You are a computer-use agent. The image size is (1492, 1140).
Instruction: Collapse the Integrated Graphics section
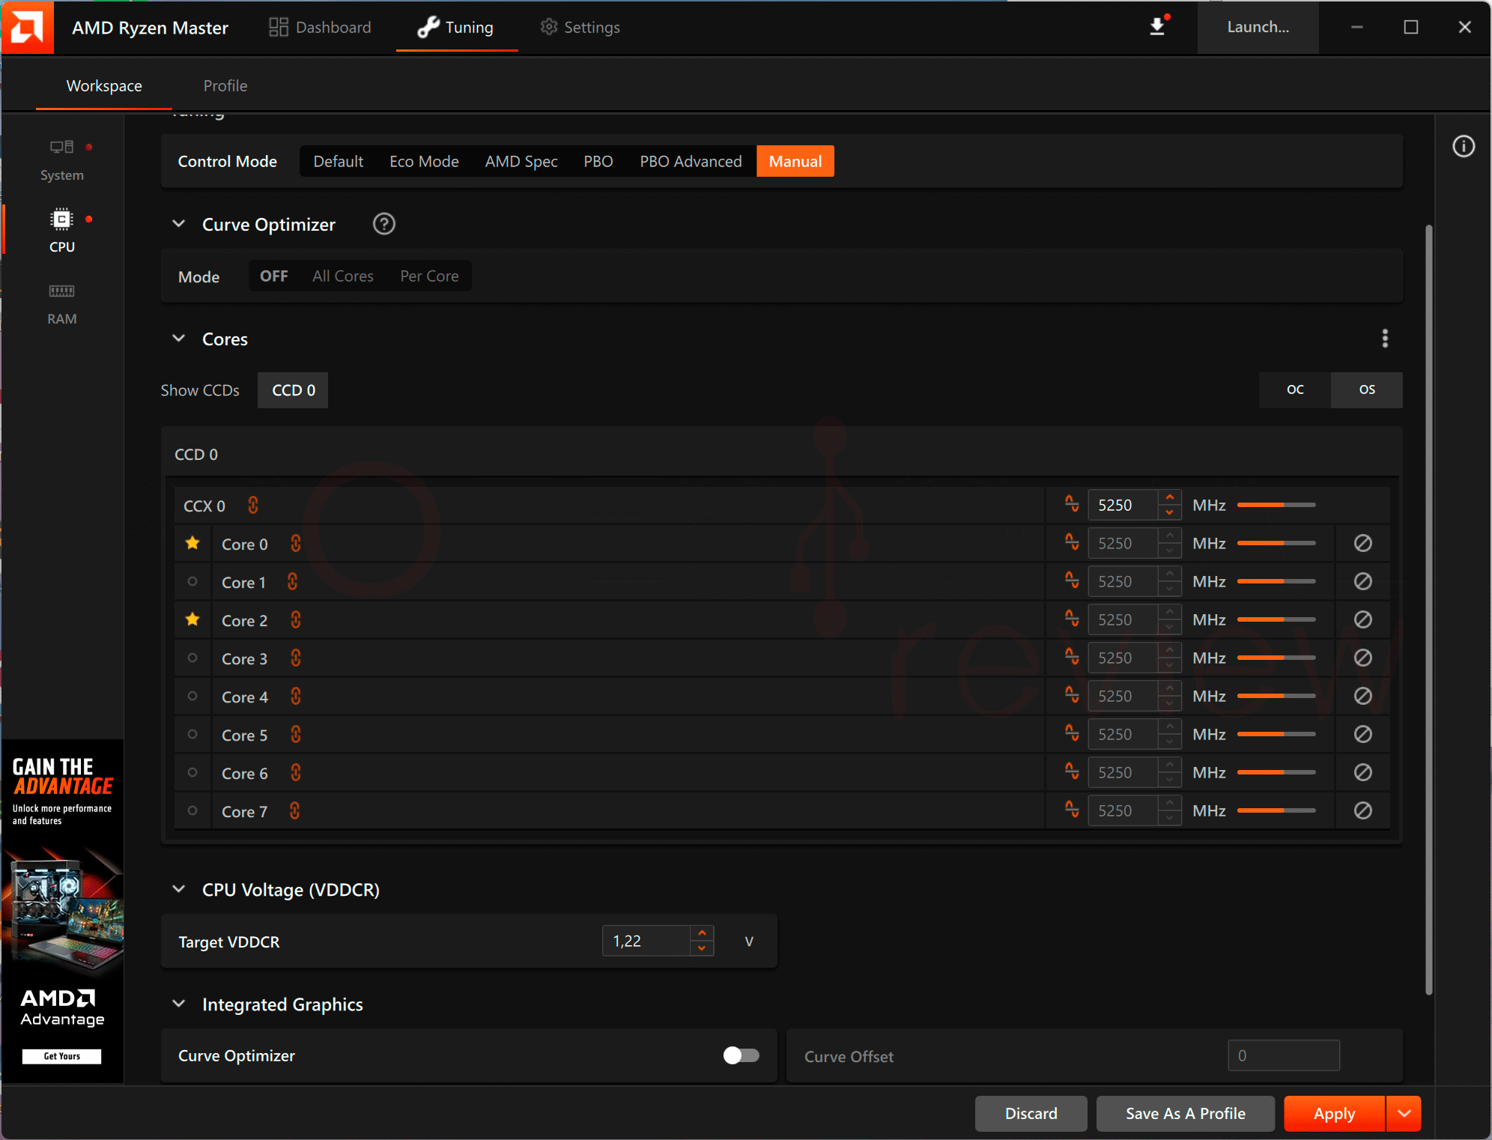point(179,1004)
